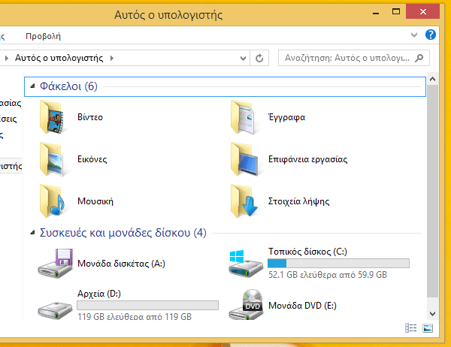Viewport: 451px width, 347px height.
Task: Click the Αυτός ο υπολογιστής breadcrumb
Action: point(59,59)
